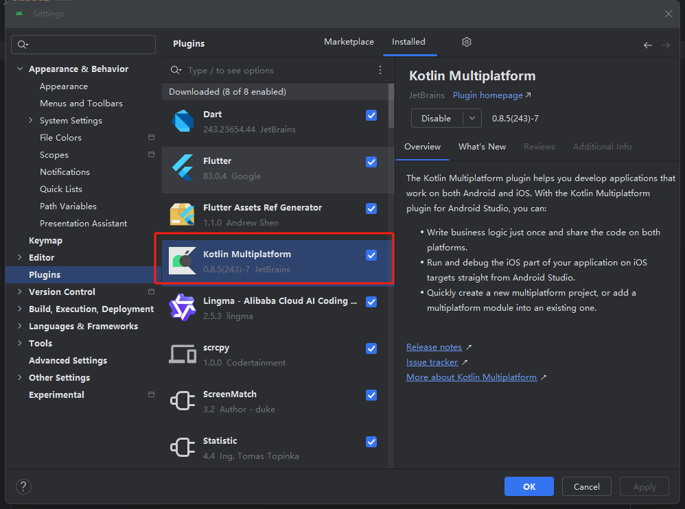The image size is (685, 509).
Task: Go forward with the right arrow
Action: coord(665,45)
